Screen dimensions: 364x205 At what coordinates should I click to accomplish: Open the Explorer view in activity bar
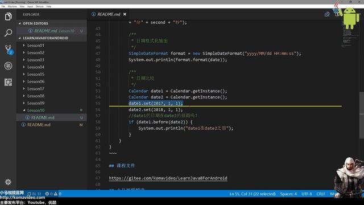point(8,17)
